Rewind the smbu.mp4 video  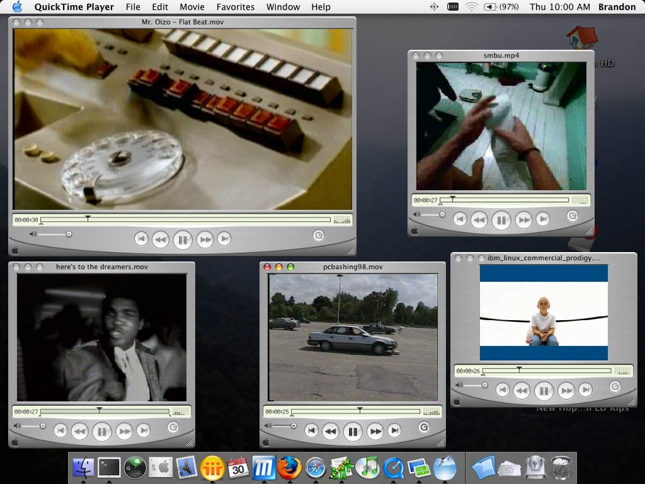479,220
